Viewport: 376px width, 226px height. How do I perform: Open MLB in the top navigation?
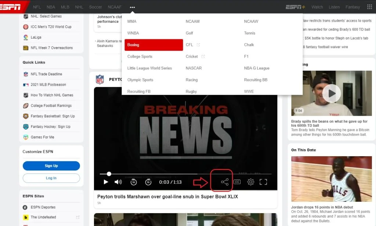coord(65,7)
